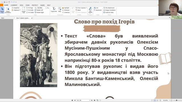Enable single page view in status bar
This screenshot has width=182, height=102.
tap(152, 100)
